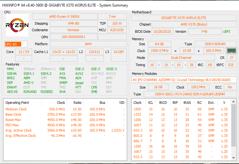
Task: Select the VMR-B0 stepping value
Action: [x=74, y=23]
